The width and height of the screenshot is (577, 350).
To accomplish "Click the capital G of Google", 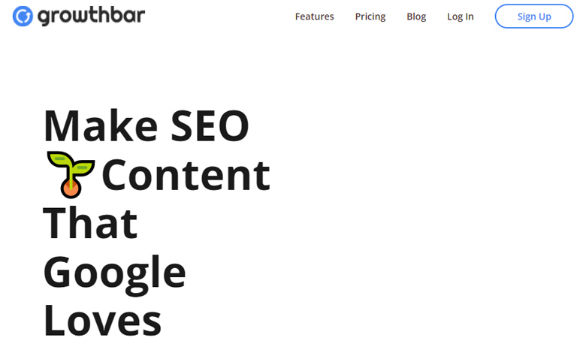I will (x=60, y=272).
